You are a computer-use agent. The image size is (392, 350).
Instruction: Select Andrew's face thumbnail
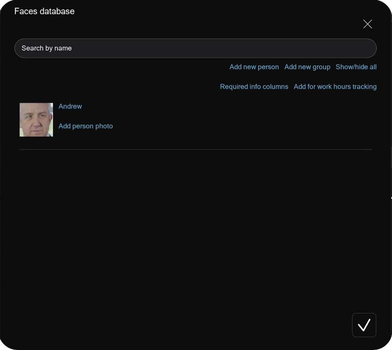pyautogui.click(x=36, y=120)
